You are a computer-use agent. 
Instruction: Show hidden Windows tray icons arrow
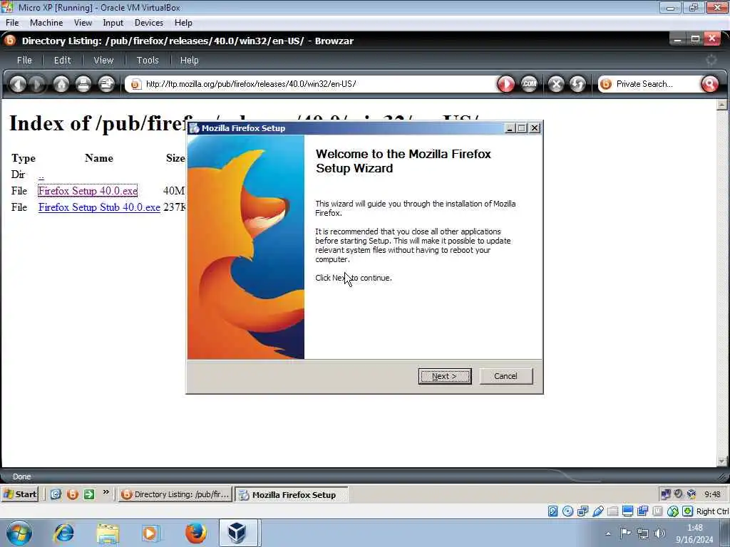608,533
